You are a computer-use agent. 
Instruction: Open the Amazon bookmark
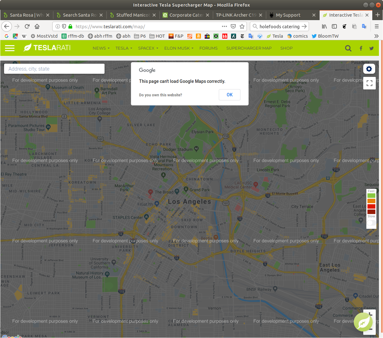pos(198,36)
